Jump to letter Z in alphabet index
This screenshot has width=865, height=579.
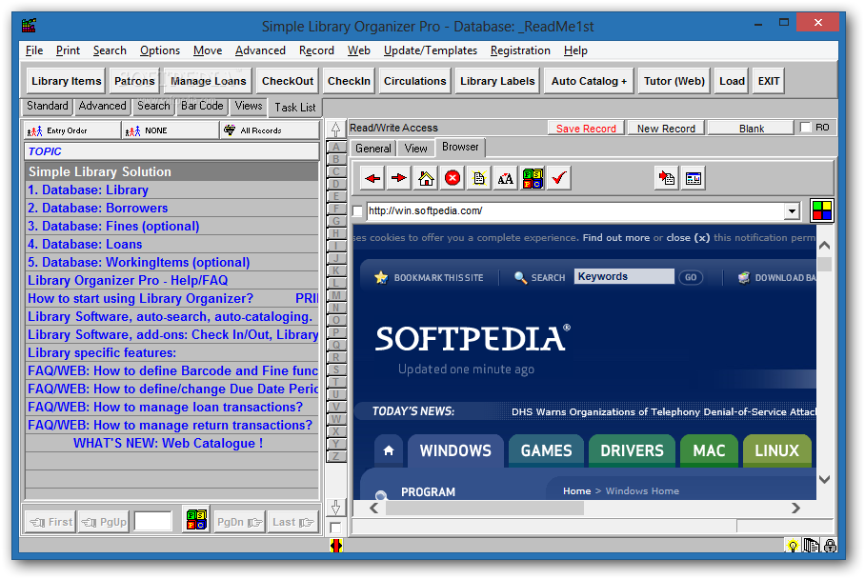(336, 456)
